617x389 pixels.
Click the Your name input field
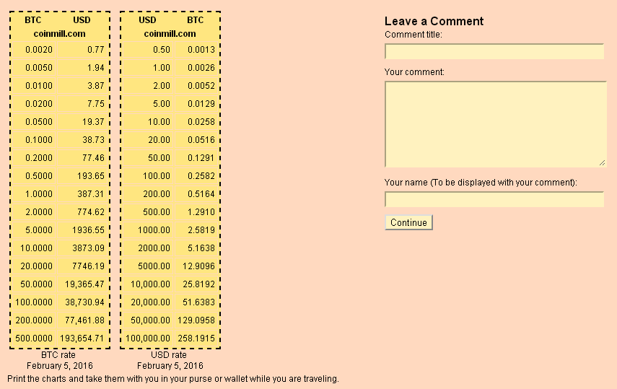pyautogui.click(x=494, y=199)
